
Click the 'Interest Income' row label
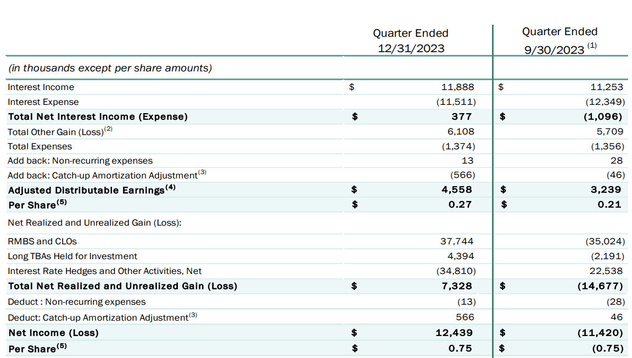(x=41, y=87)
